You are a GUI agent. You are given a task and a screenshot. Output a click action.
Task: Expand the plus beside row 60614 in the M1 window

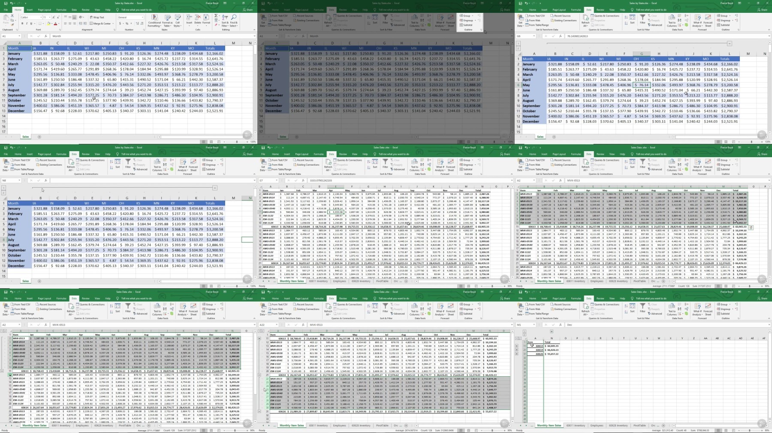pyautogui.click(x=516, y=349)
